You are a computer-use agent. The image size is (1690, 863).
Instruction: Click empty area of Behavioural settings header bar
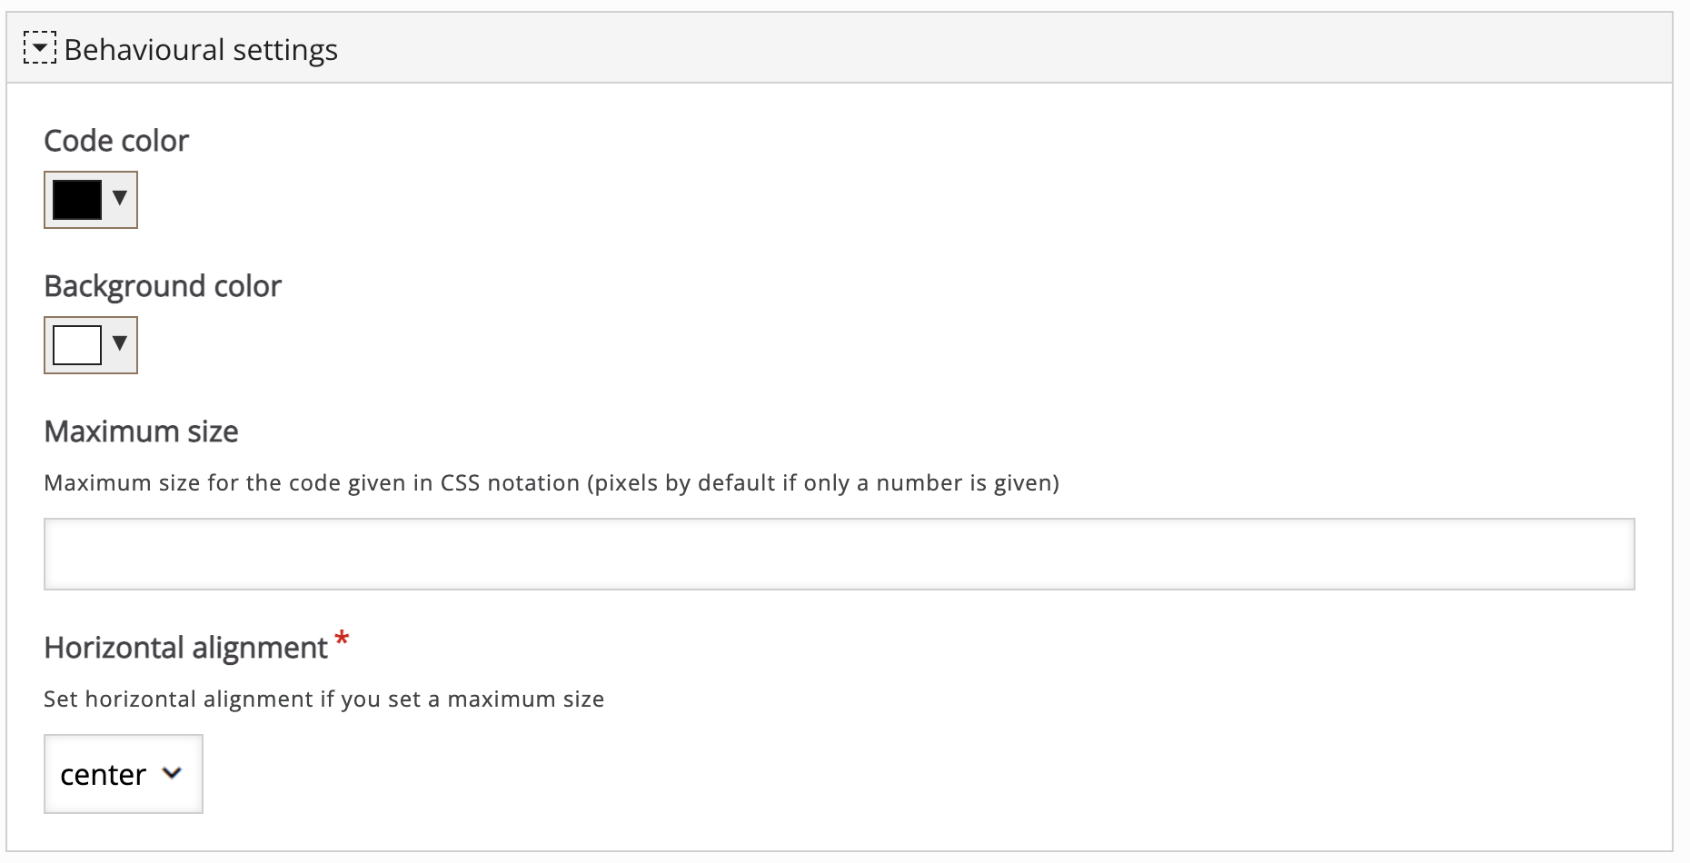tap(999, 48)
